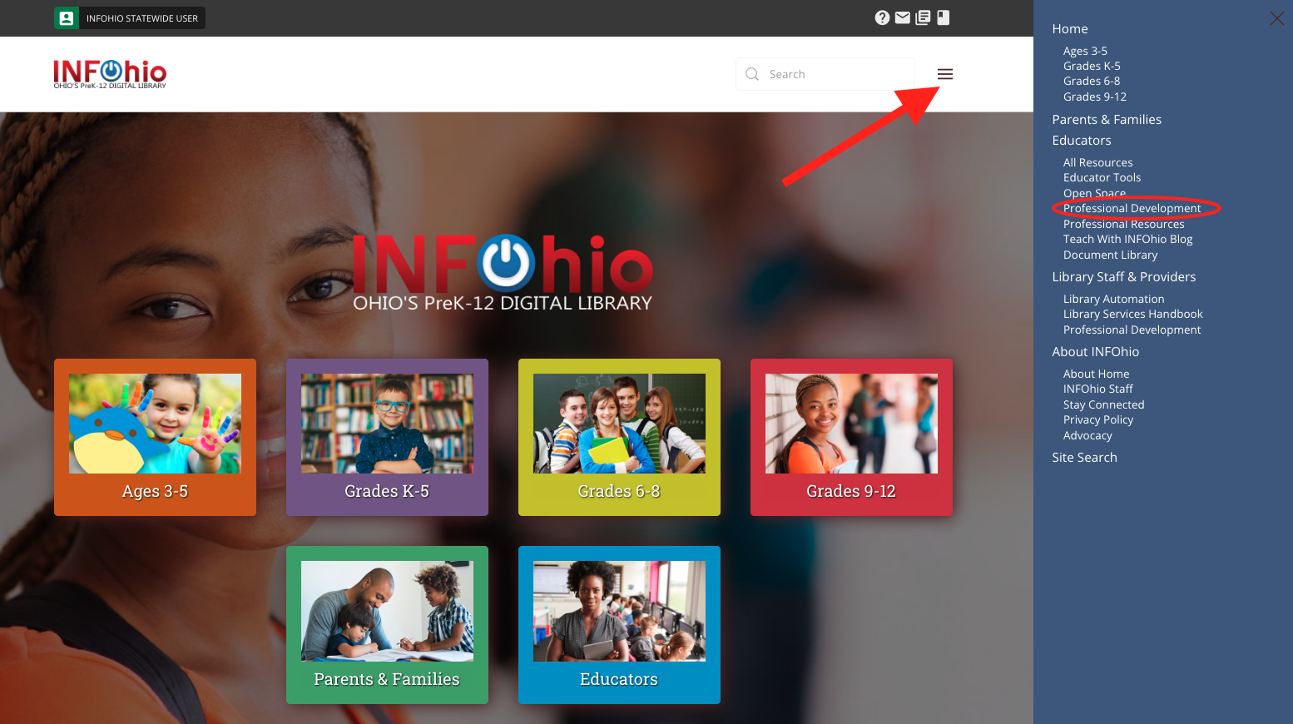Open About Home link
Image resolution: width=1293 pixels, height=724 pixels.
[1096, 374]
